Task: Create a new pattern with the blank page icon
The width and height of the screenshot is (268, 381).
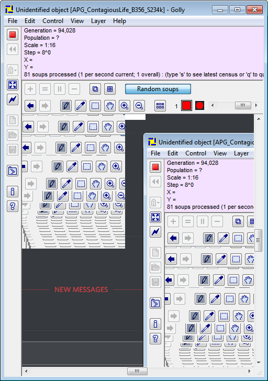Action: coord(13,120)
